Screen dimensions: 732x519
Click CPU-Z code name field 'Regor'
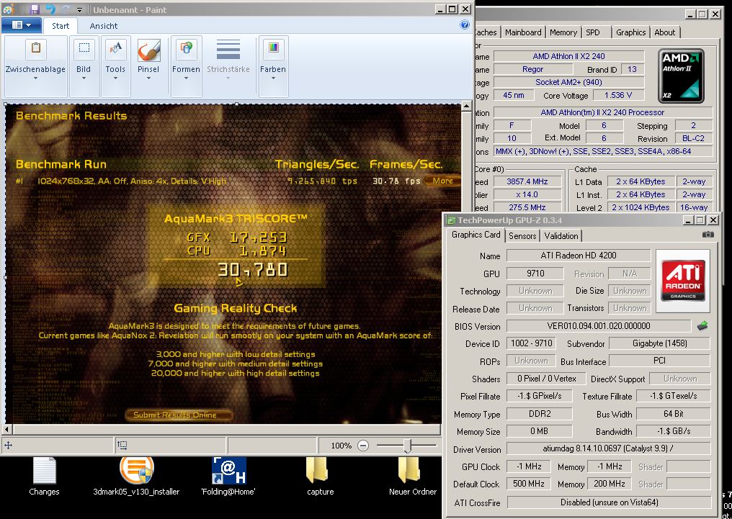pos(532,69)
